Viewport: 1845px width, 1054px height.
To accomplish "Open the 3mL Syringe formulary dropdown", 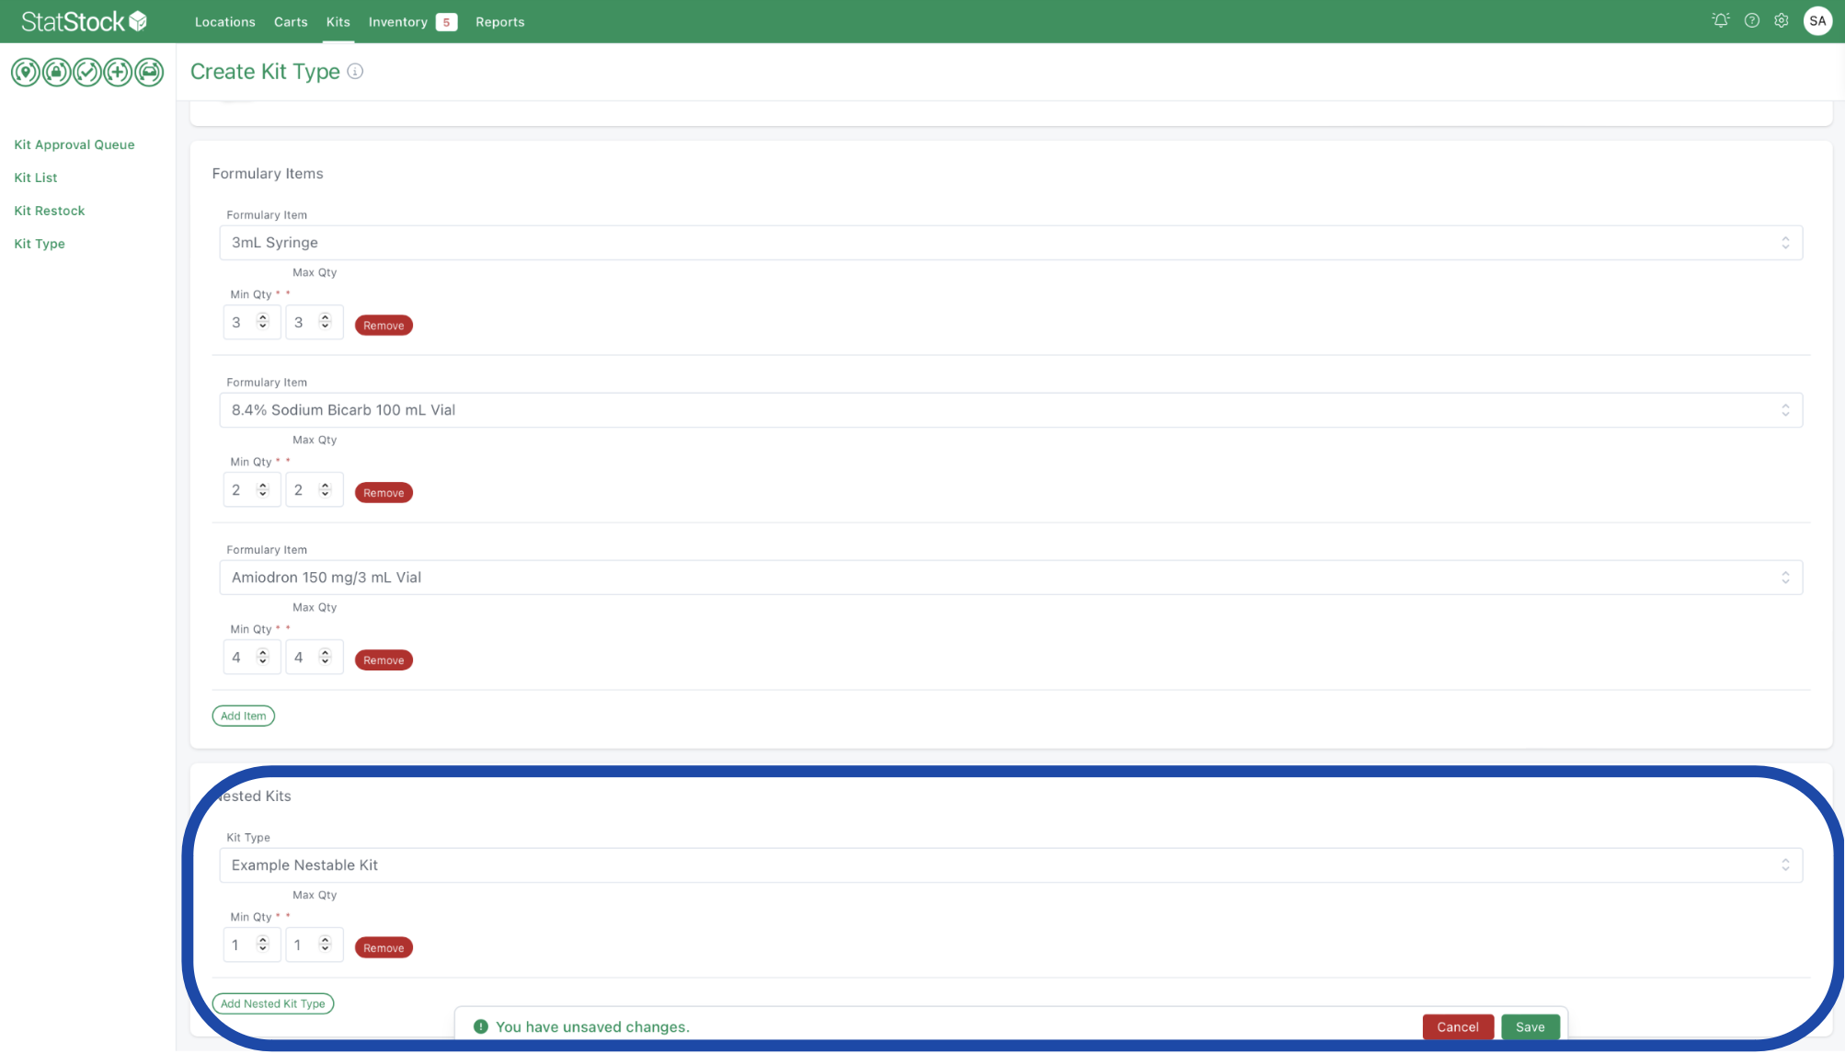I will click(x=1011, y=243).
